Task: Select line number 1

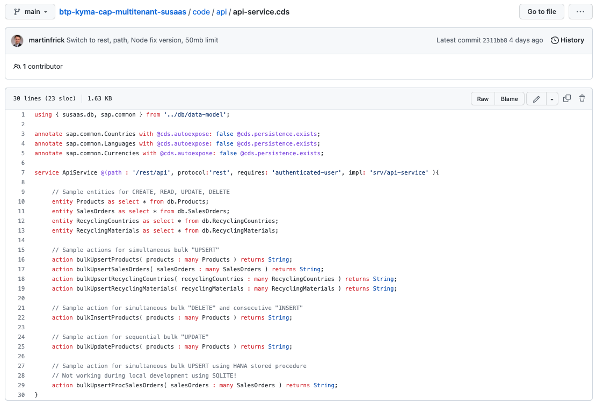Action: [23, 114]
